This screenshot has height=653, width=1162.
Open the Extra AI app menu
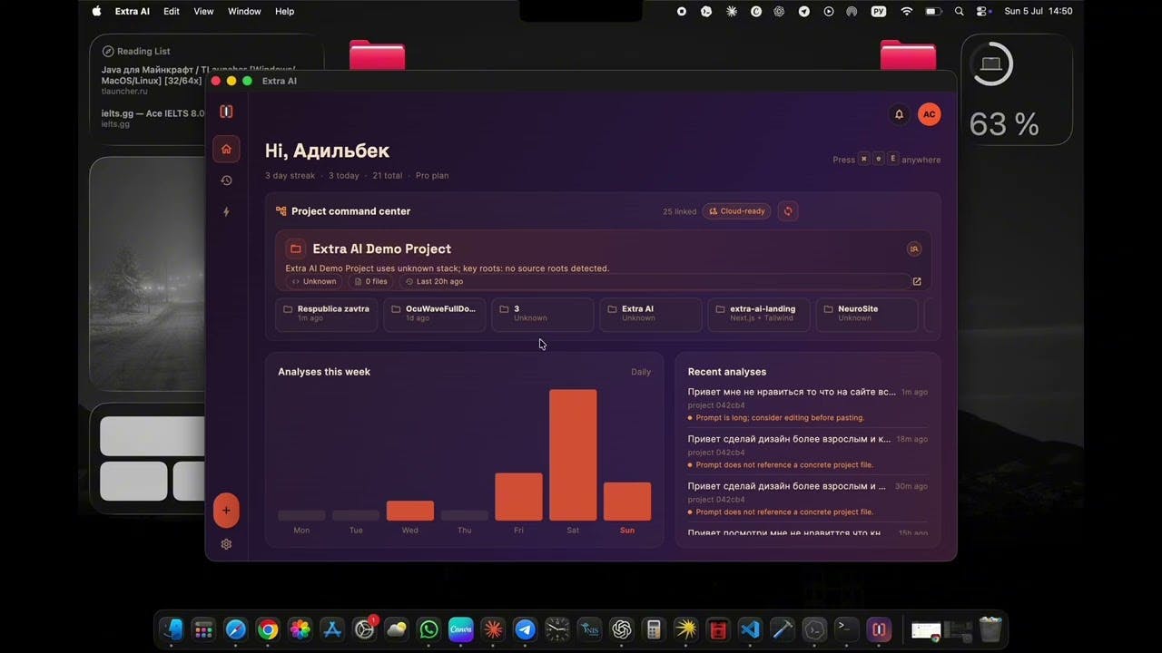click(x=133, y=12)
